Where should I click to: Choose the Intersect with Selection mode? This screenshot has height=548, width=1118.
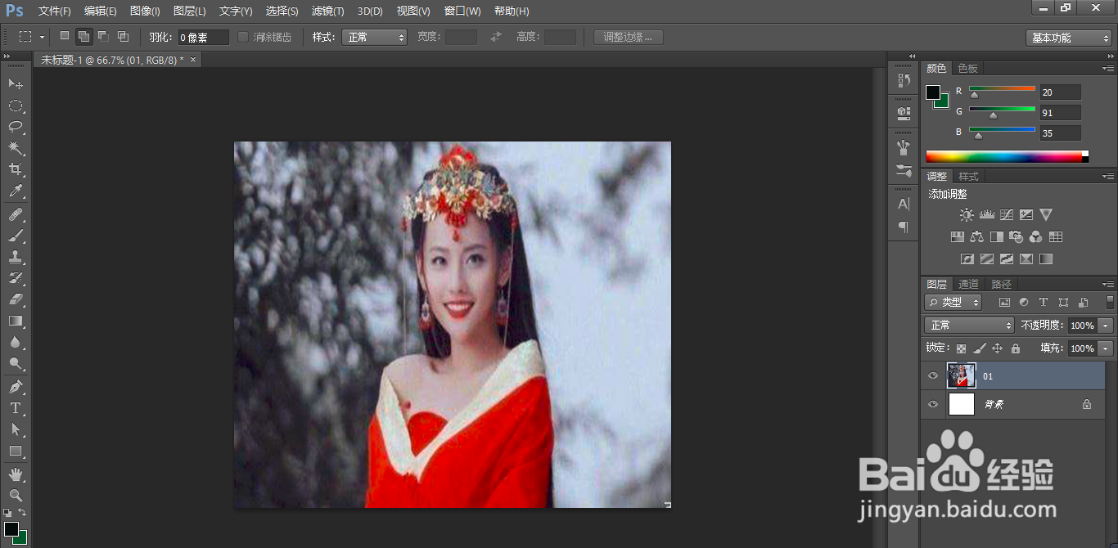point(123,36)
